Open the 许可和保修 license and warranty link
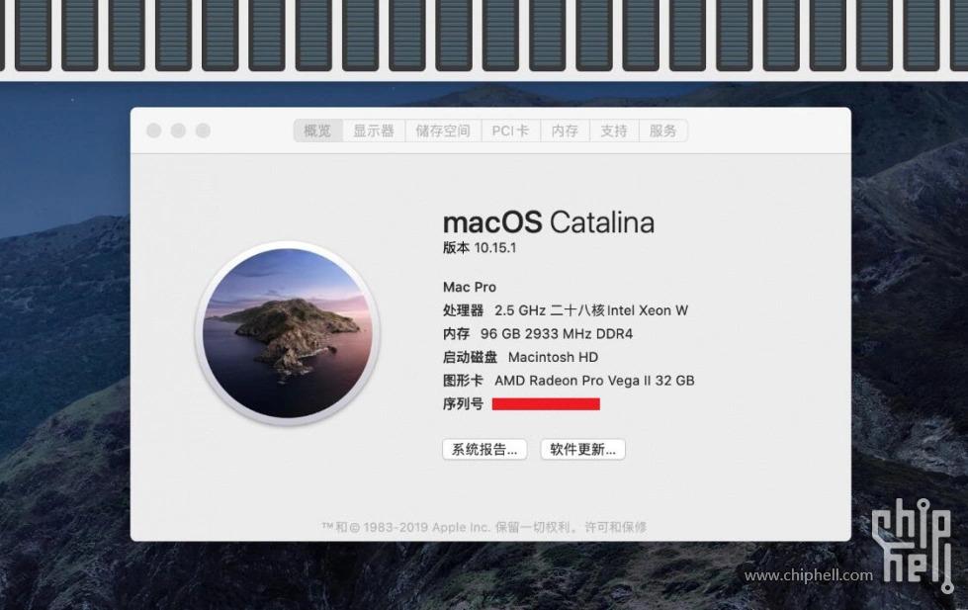968x610 pixels. point(615,527)
